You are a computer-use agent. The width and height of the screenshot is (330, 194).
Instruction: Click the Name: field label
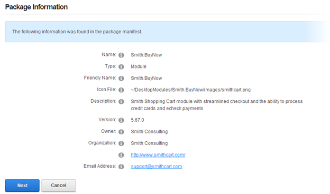click(109, 54)
